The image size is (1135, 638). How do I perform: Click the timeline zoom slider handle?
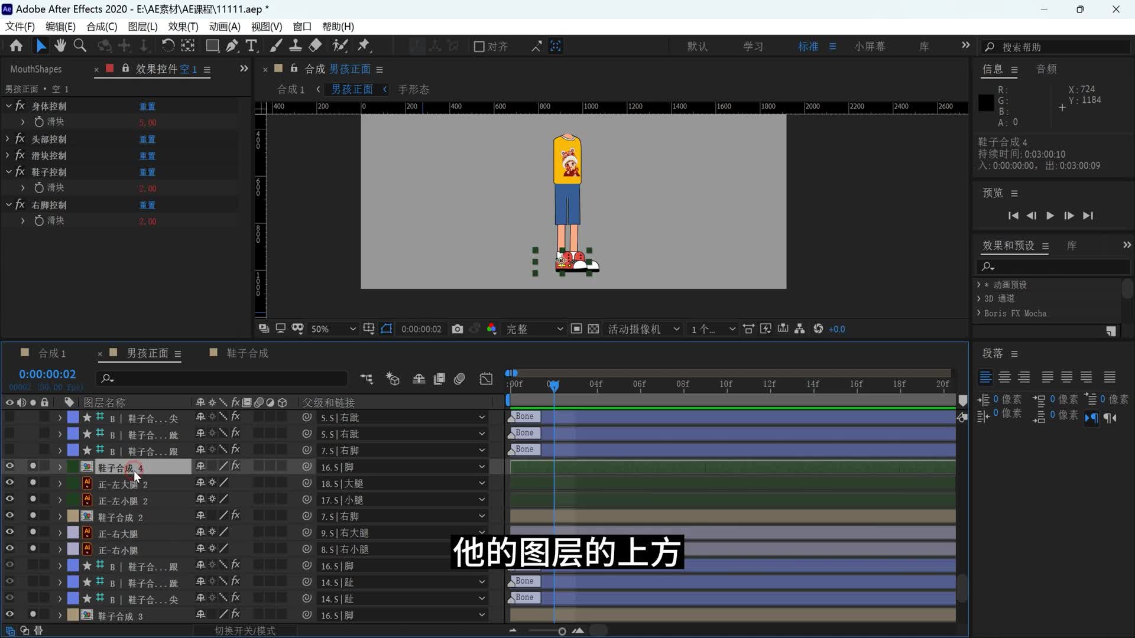[x=562, y=631]
